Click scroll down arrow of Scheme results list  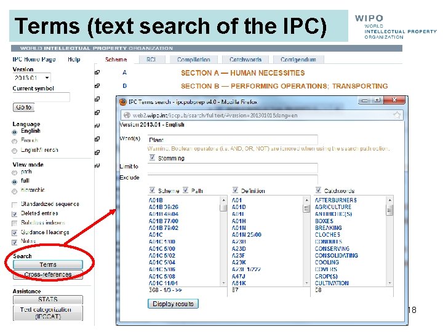(224, 283)
